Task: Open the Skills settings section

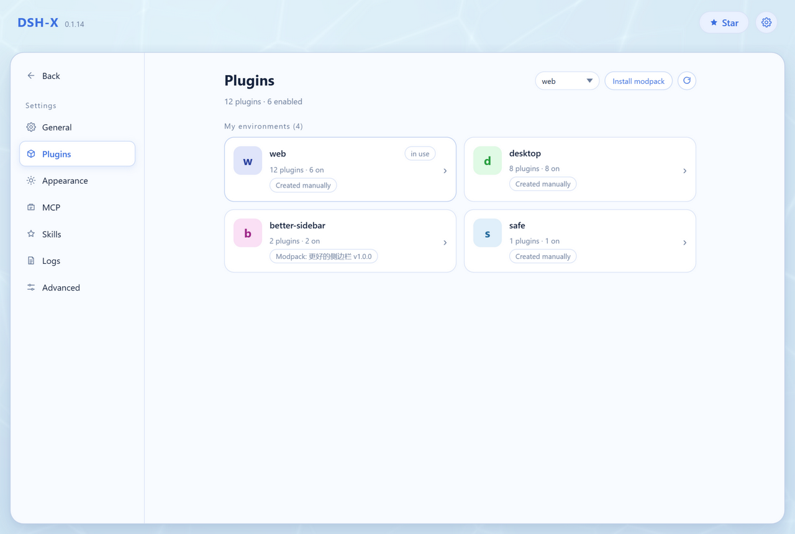Action: [x=77, y=234]
